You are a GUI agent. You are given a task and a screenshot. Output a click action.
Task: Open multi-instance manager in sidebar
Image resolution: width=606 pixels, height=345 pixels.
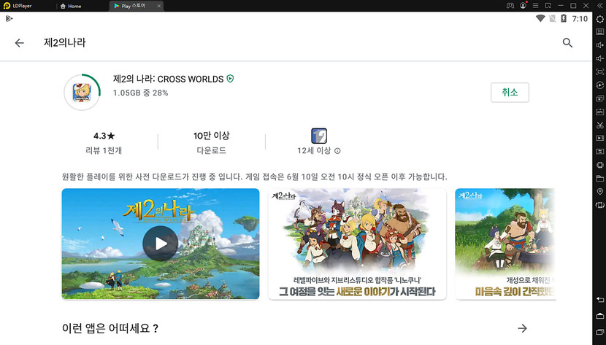coord(600,98)
